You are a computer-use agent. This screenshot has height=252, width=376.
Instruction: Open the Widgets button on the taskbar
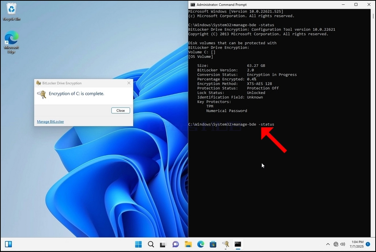tap(8, 244)
